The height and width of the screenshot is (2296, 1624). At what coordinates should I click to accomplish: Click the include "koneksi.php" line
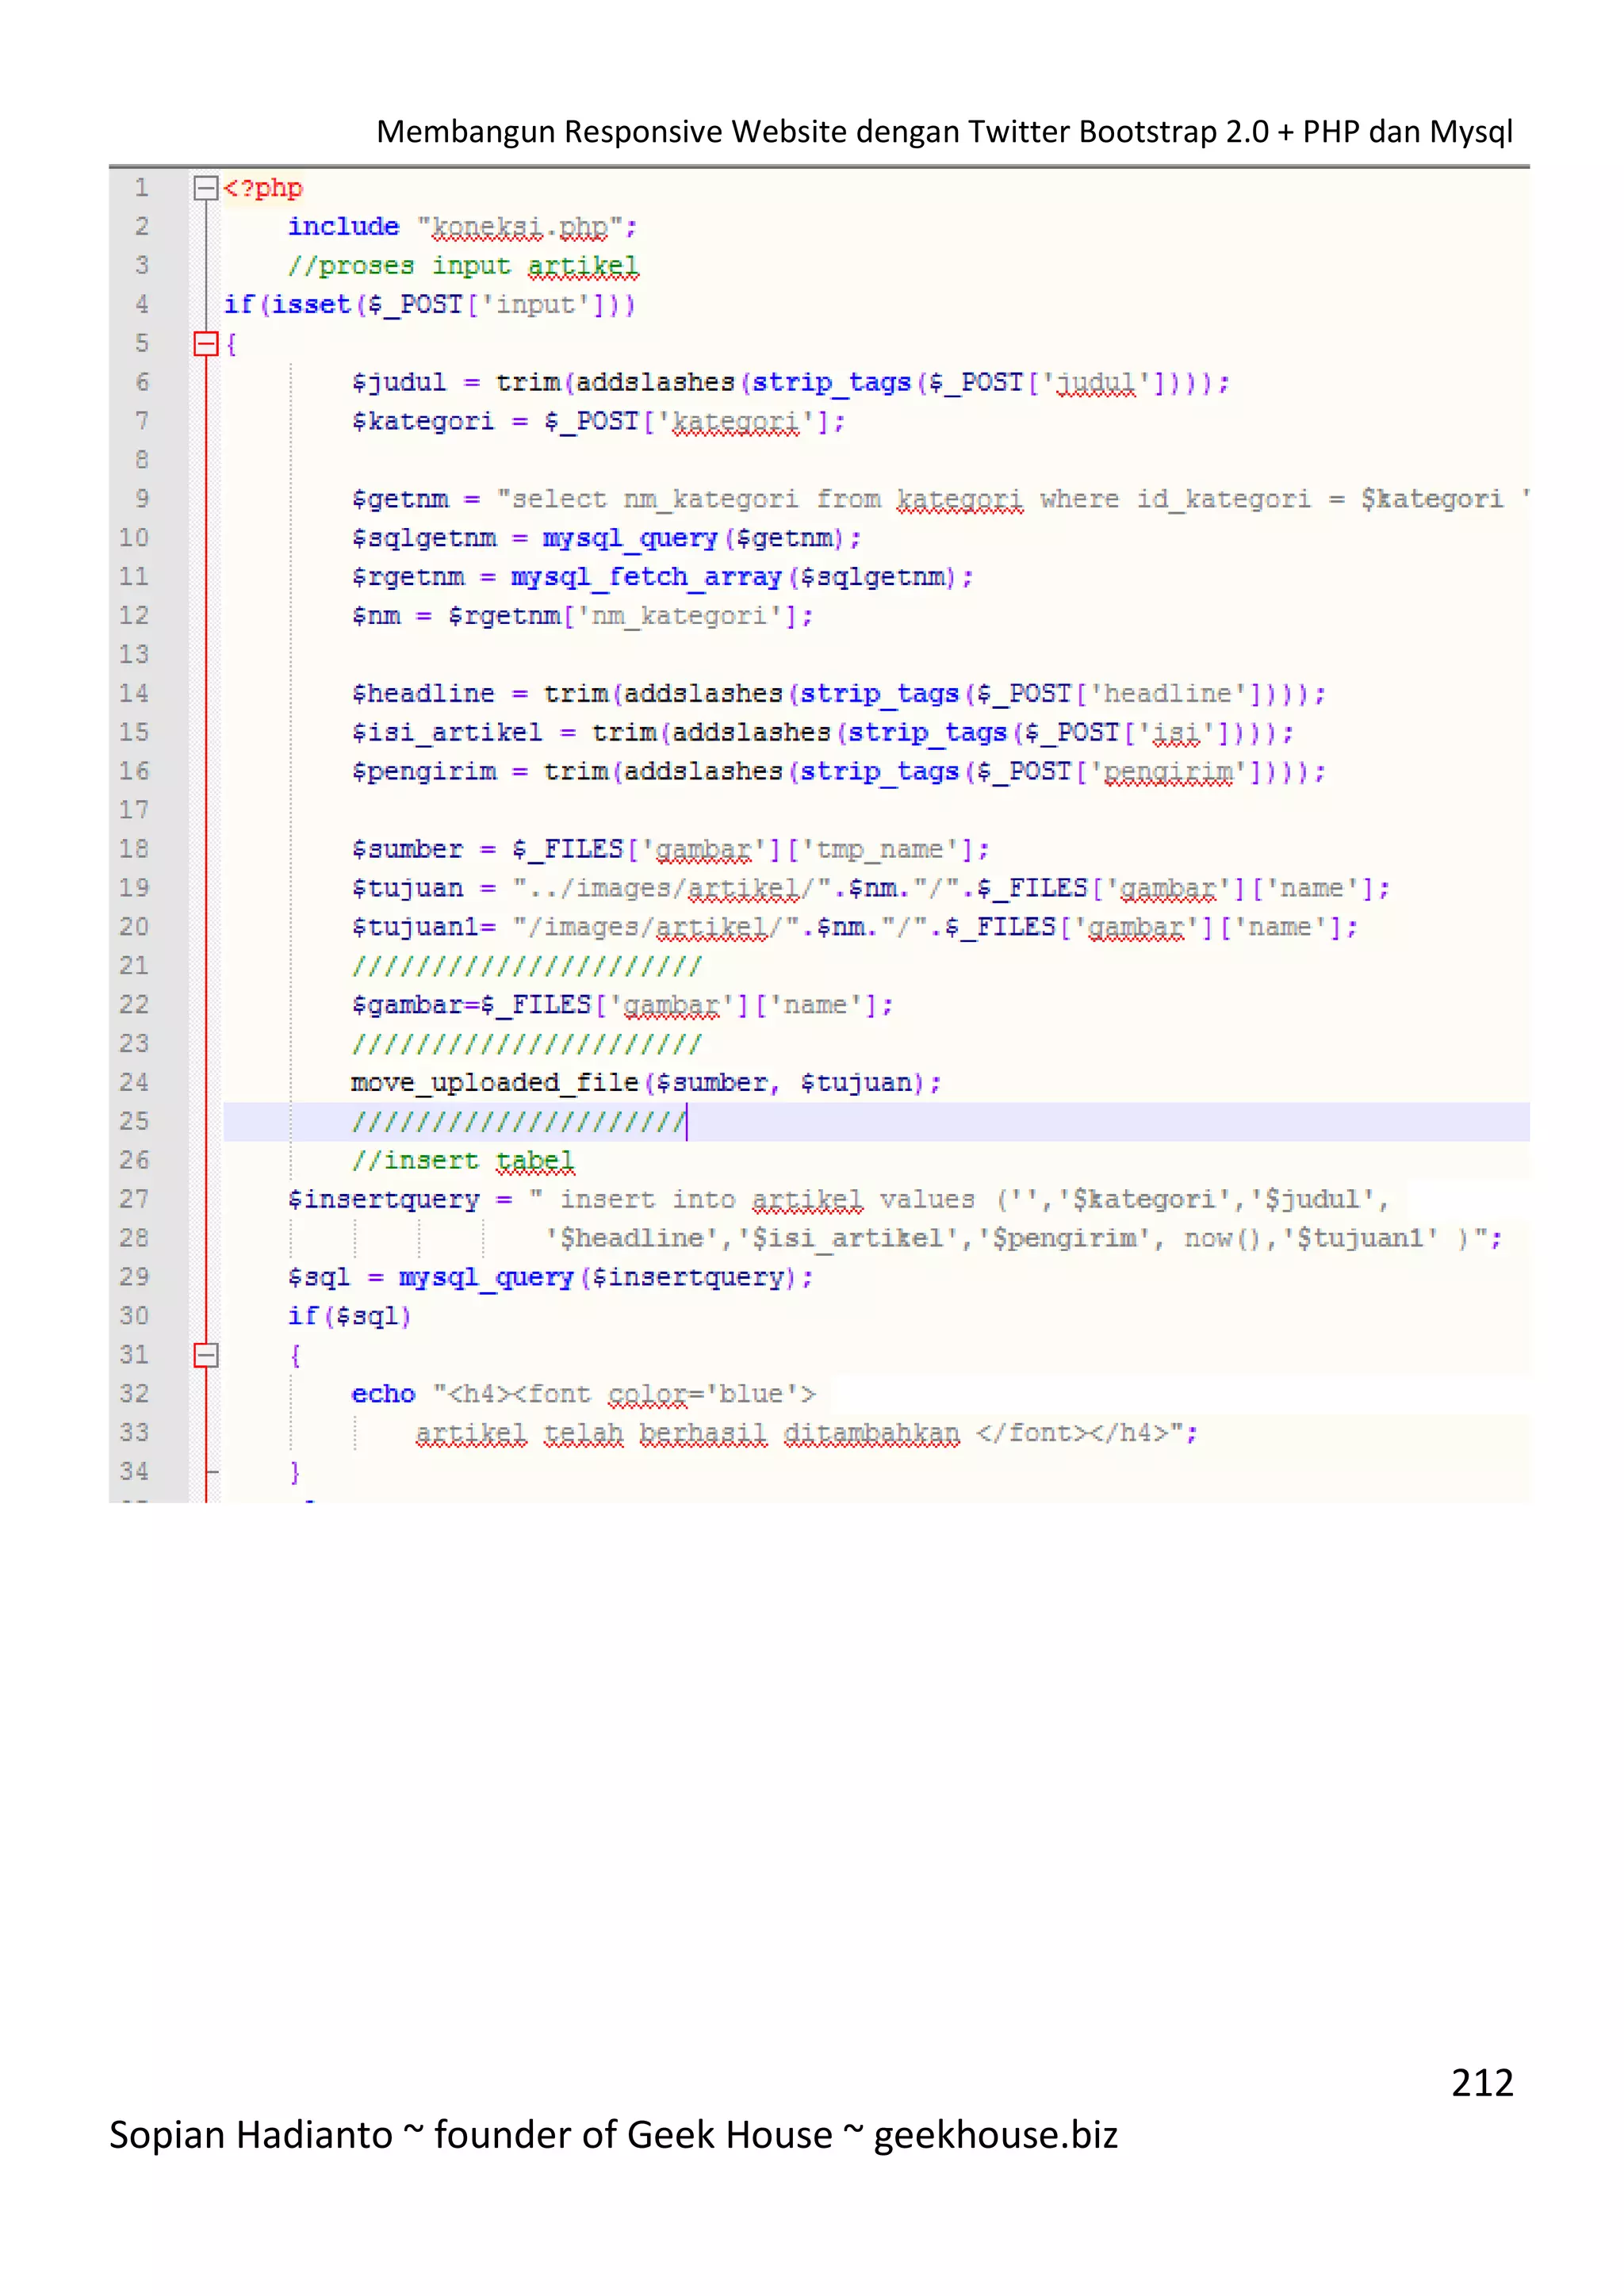click(x=462, y=227)
